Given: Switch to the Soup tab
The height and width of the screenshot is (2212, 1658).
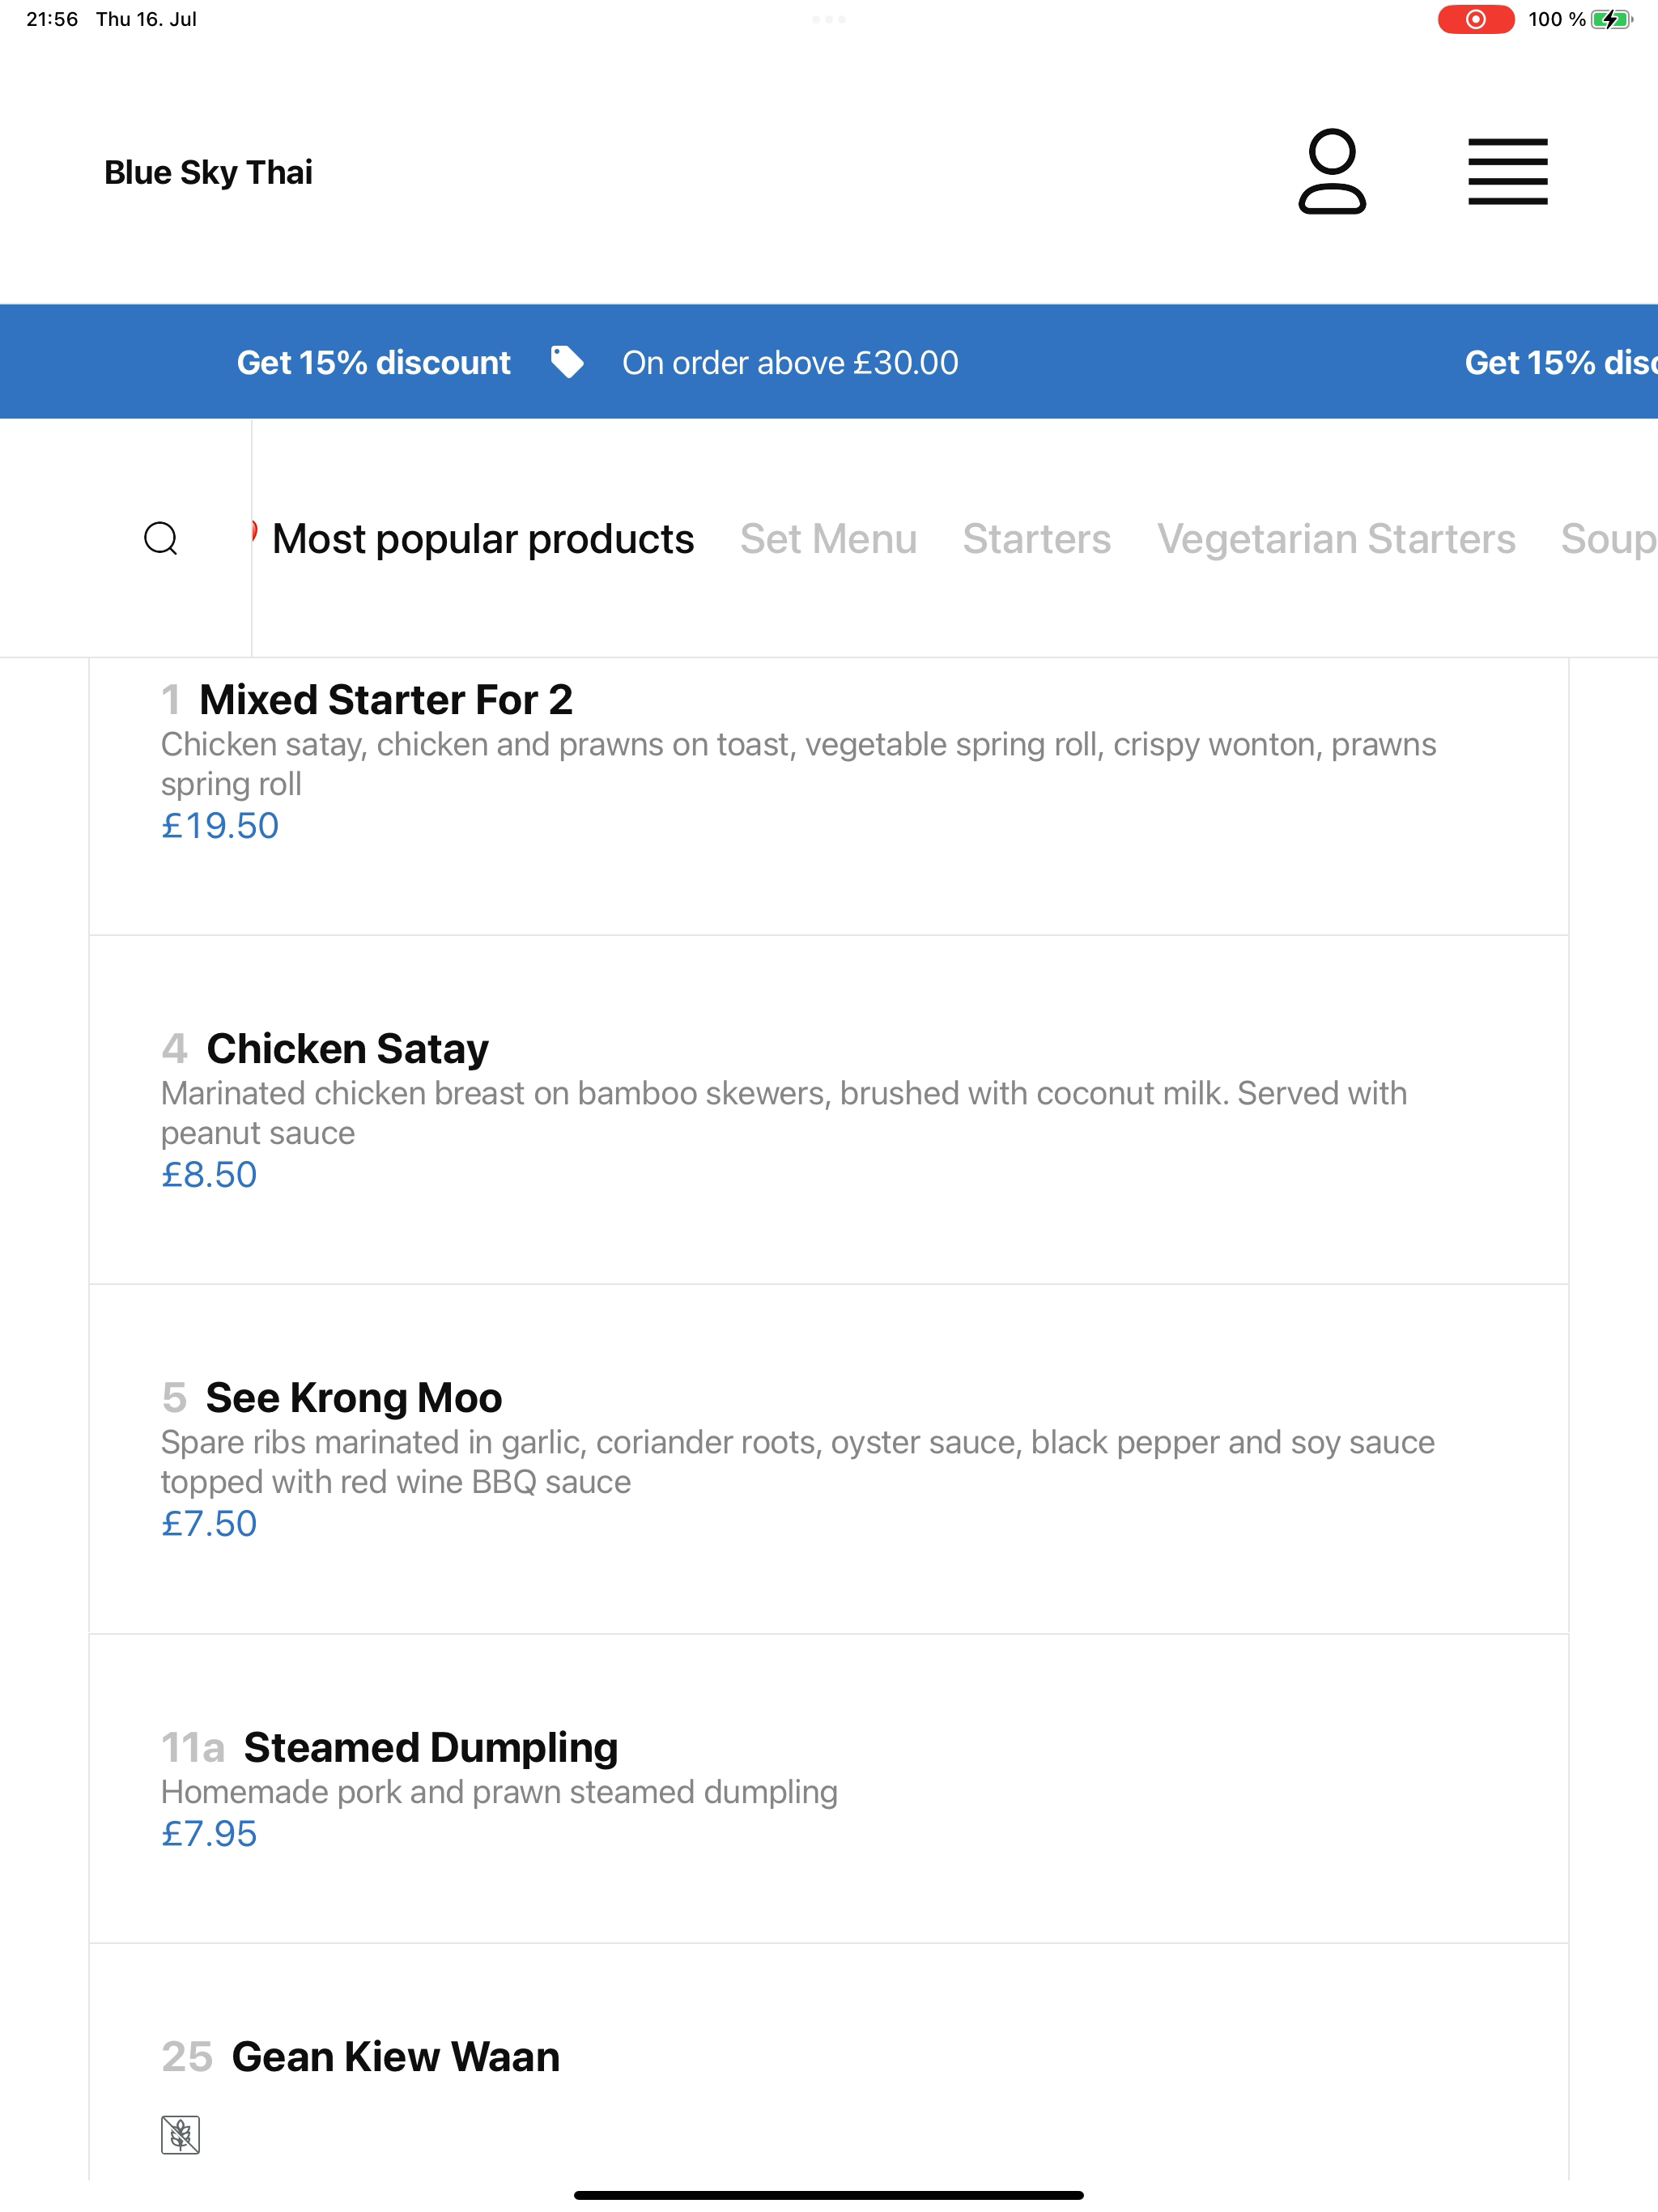Looking at the screenshot, I should click(1608, 539).
